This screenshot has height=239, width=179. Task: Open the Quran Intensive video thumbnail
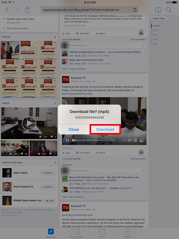(15, 148)
